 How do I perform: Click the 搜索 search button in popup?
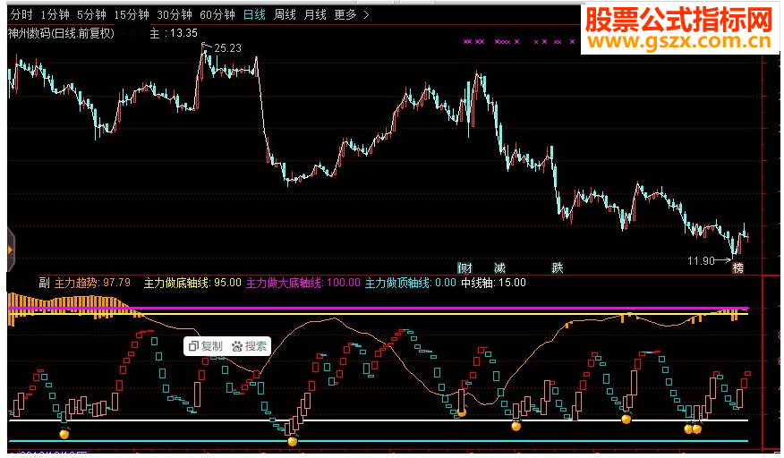click(x=250, y=346)
